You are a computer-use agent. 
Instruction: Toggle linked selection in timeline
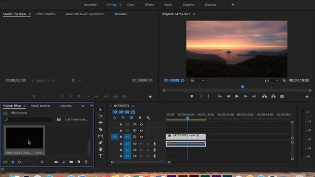[131, 118]
